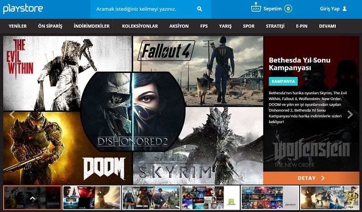This screenshot has width=362, height=212.
Task: Select the Bethesda campaign slide thumbnail
Action: coord(33,198)
